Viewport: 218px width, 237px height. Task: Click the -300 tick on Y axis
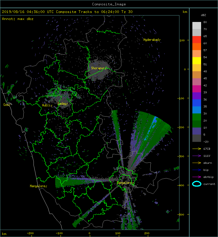click(x=181, y=156)
